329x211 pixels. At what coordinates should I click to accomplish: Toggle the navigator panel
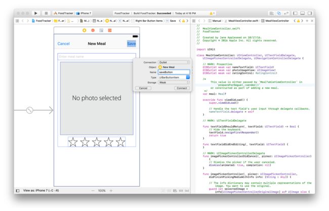[x=295, y=13]
